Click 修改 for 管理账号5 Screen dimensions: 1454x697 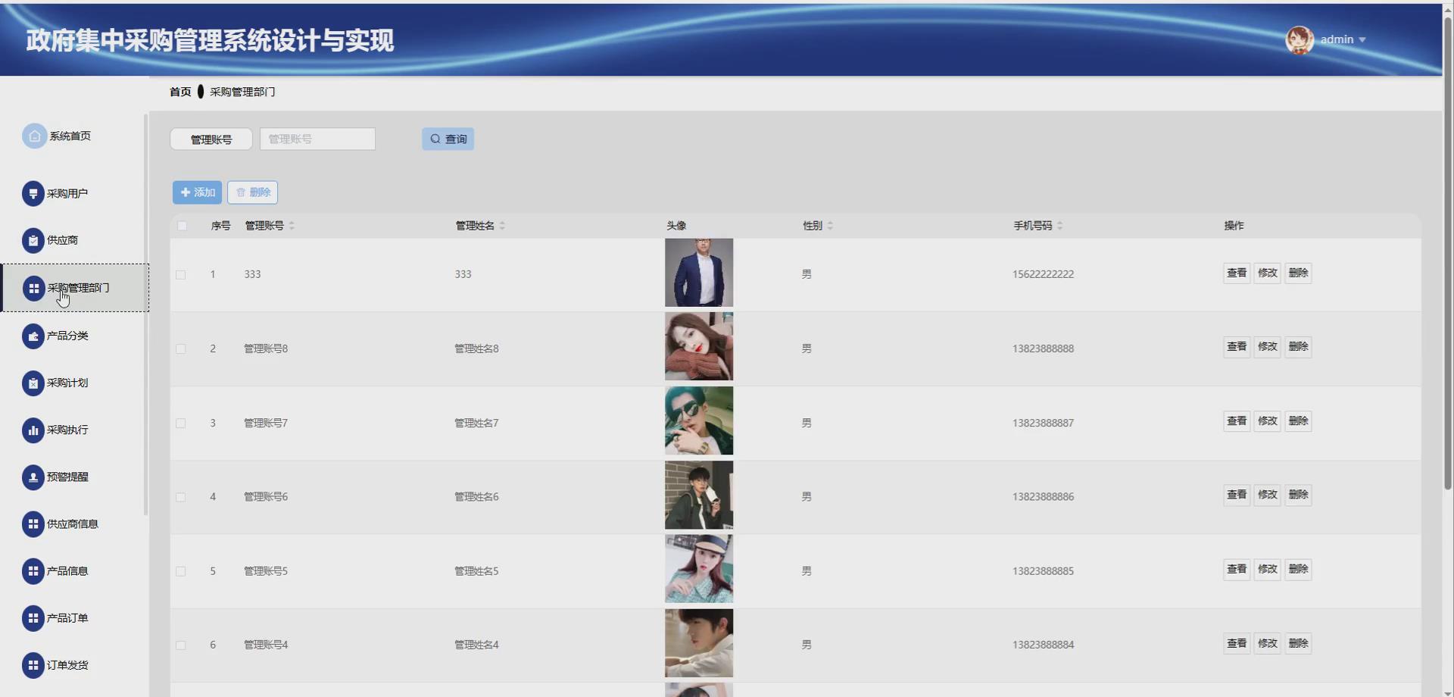1268,569
